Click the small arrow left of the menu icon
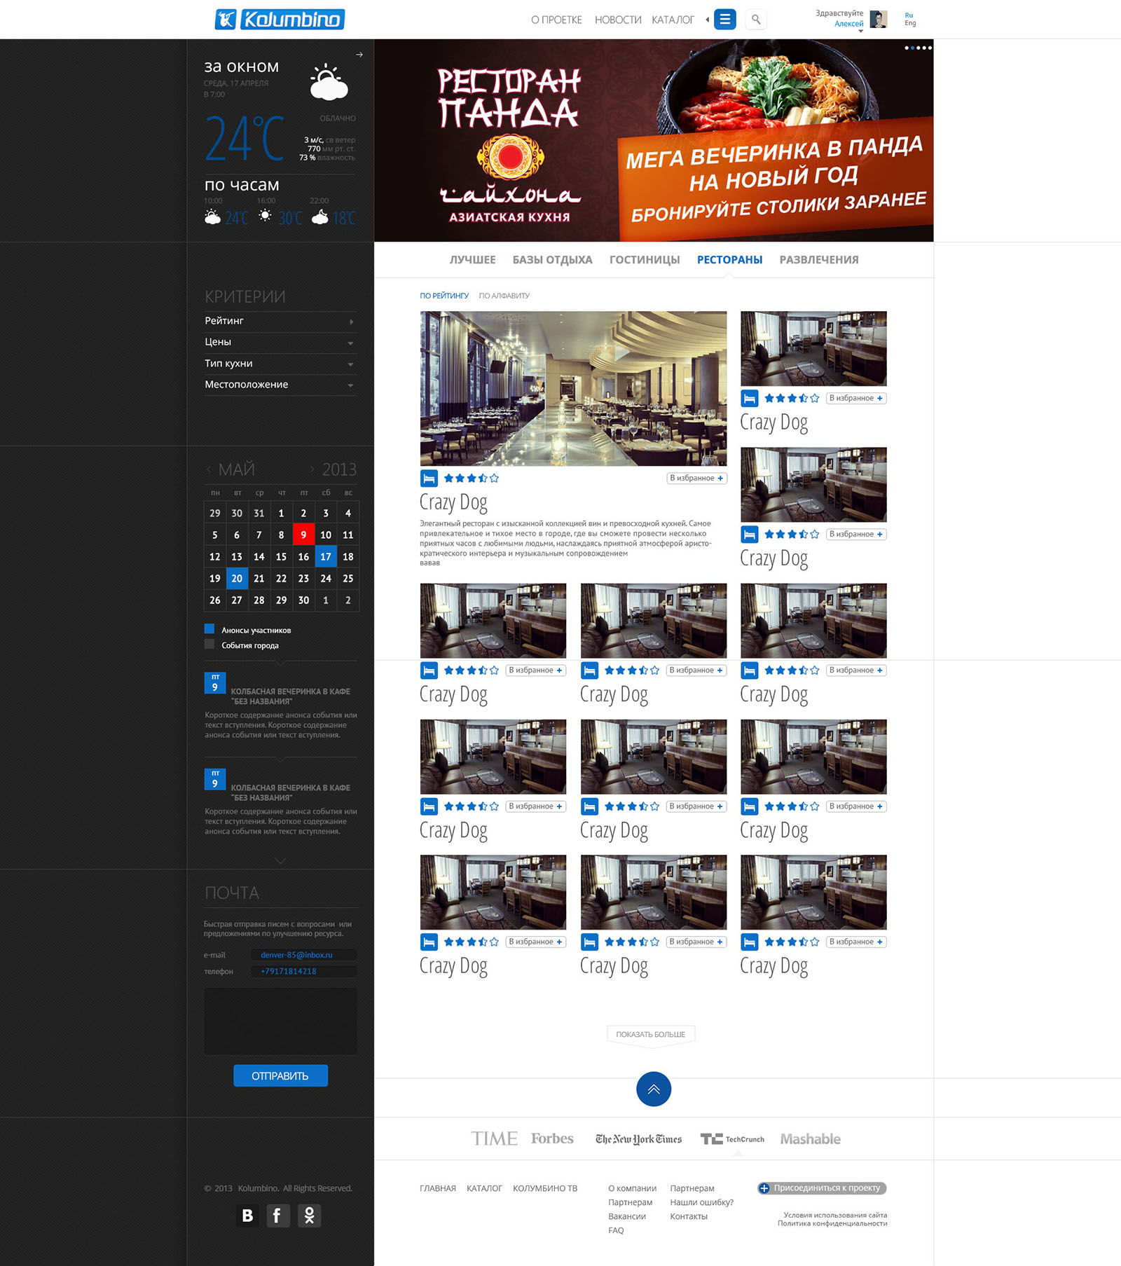1121x1266 pixels. 707,20
